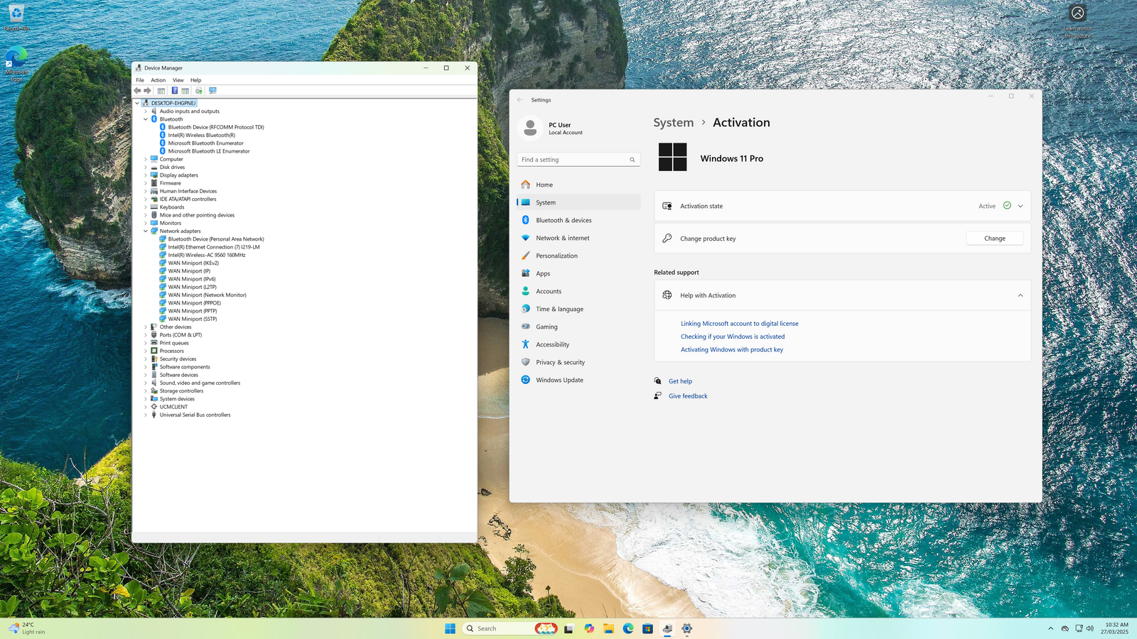The height and width of the screenshot is (639, 1137).
Task: Open Microsoft Store from the taskbar
Action: [647, 628]
